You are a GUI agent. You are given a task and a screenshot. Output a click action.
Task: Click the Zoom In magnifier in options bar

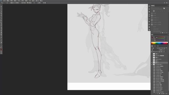coord(5,3)
